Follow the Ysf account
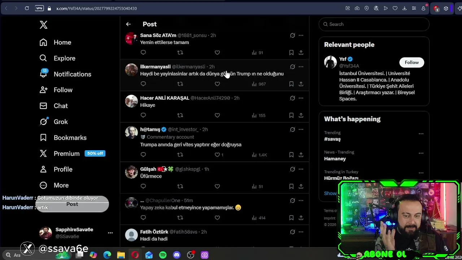 [411, 62]
